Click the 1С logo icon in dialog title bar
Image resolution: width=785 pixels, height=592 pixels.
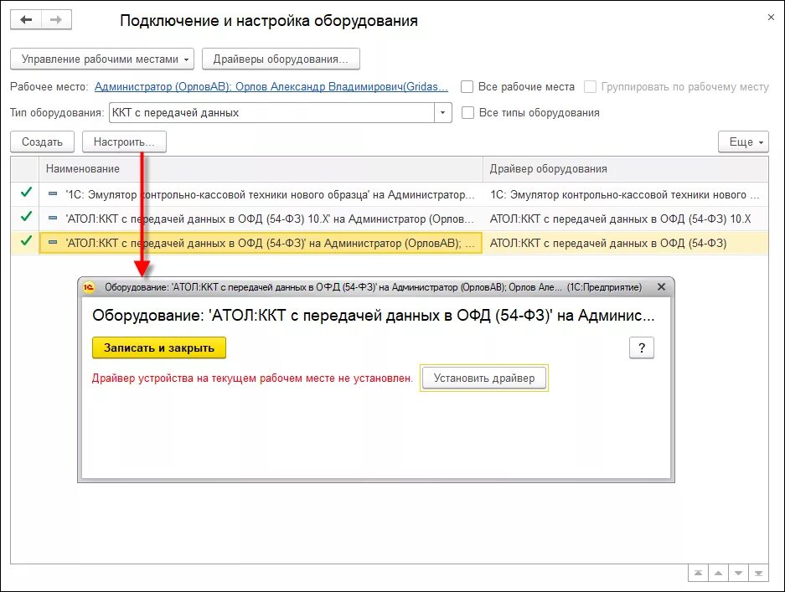click(89, 286)
